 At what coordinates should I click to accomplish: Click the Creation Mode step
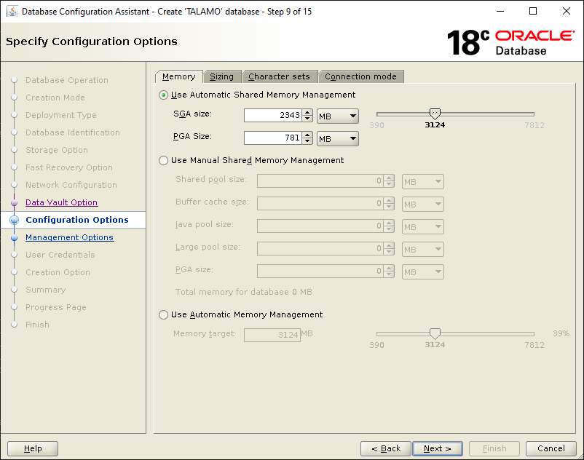(55, 98)
